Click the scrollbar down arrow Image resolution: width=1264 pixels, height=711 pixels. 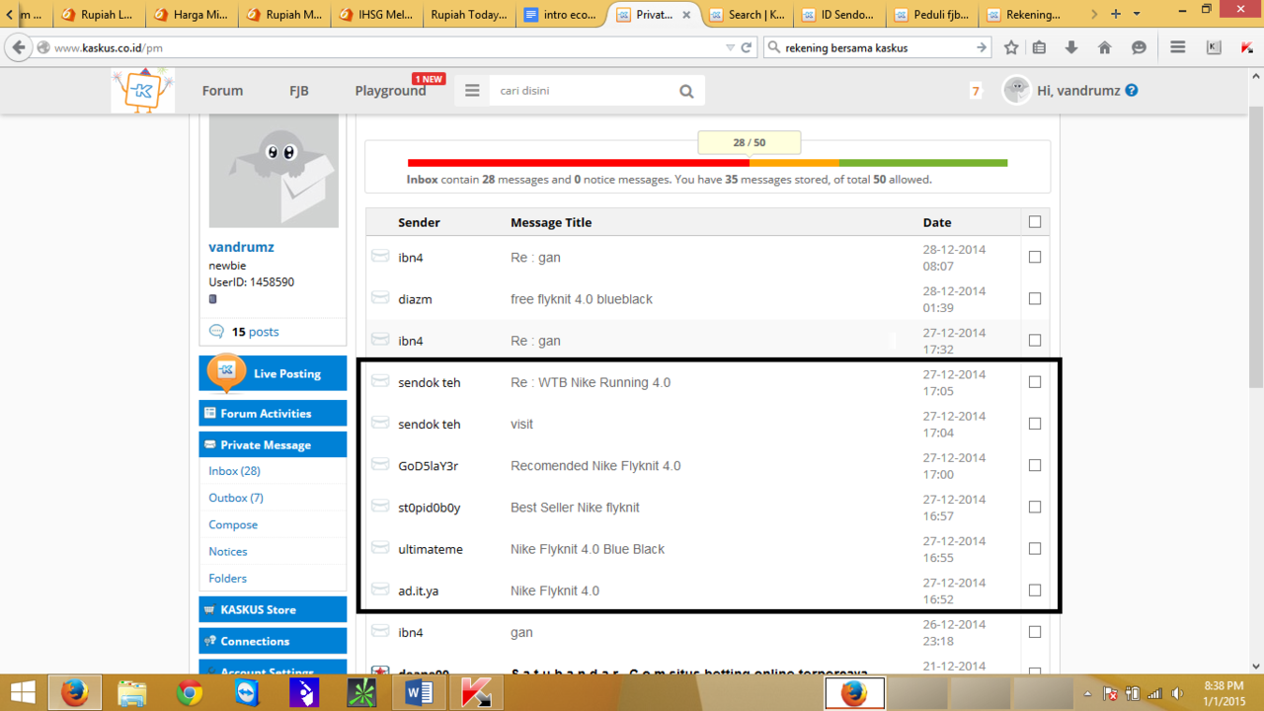1256,666
